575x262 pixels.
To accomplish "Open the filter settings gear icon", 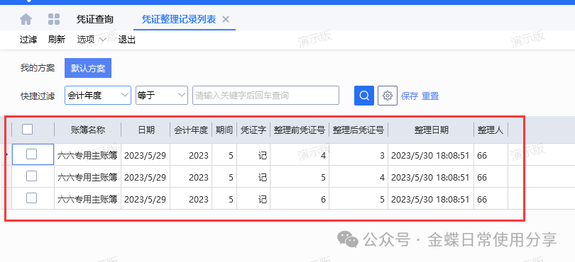I will pos(388,96).
